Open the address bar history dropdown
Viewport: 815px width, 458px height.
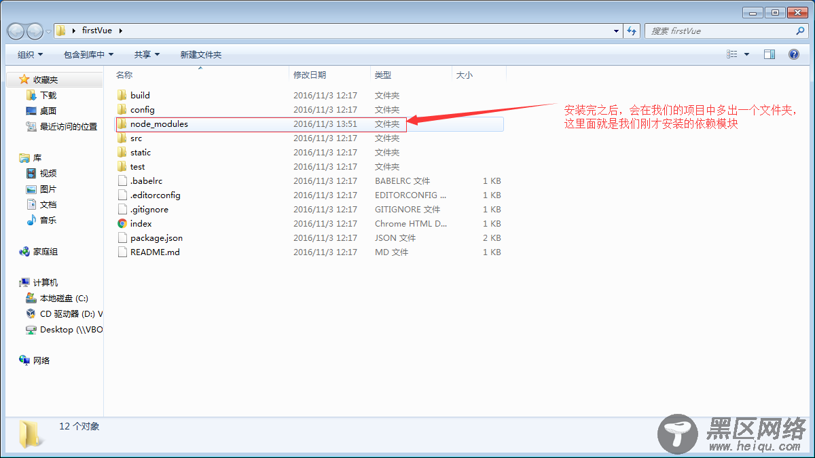point(616,31)
